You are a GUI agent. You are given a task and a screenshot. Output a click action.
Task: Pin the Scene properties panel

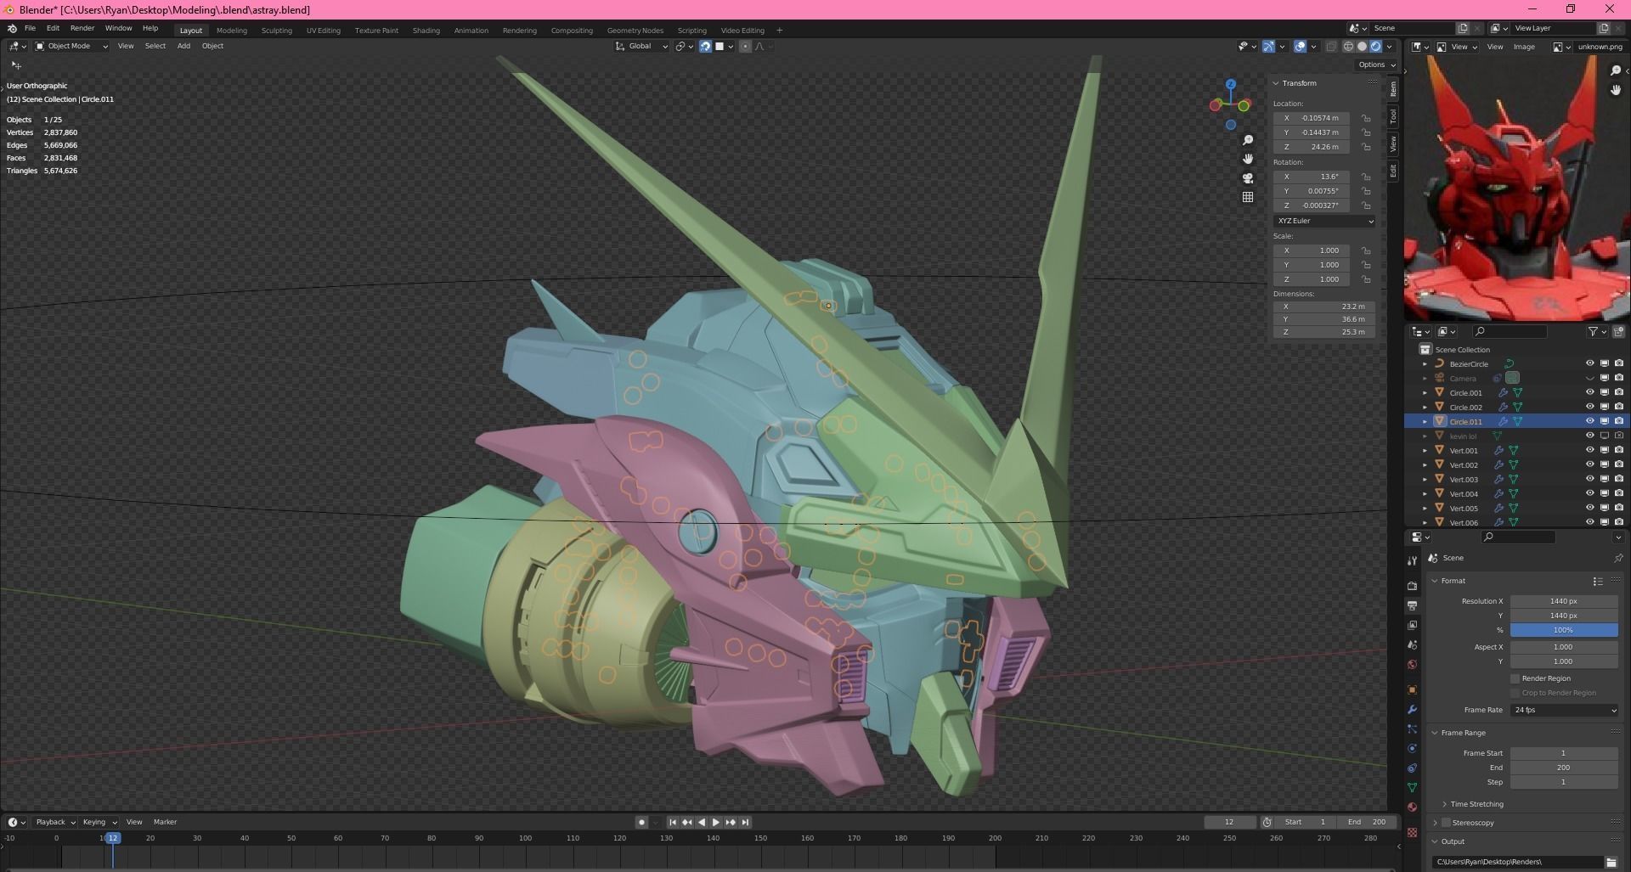[1617, 558]
